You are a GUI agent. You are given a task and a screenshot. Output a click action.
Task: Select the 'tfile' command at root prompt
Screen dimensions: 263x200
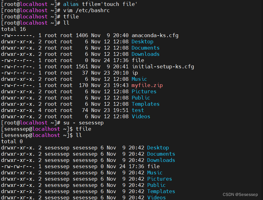(71, 17)
